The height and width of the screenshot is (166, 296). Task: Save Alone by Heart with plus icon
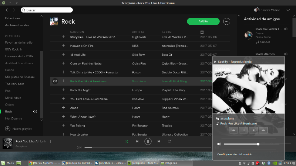pos(63,108)
